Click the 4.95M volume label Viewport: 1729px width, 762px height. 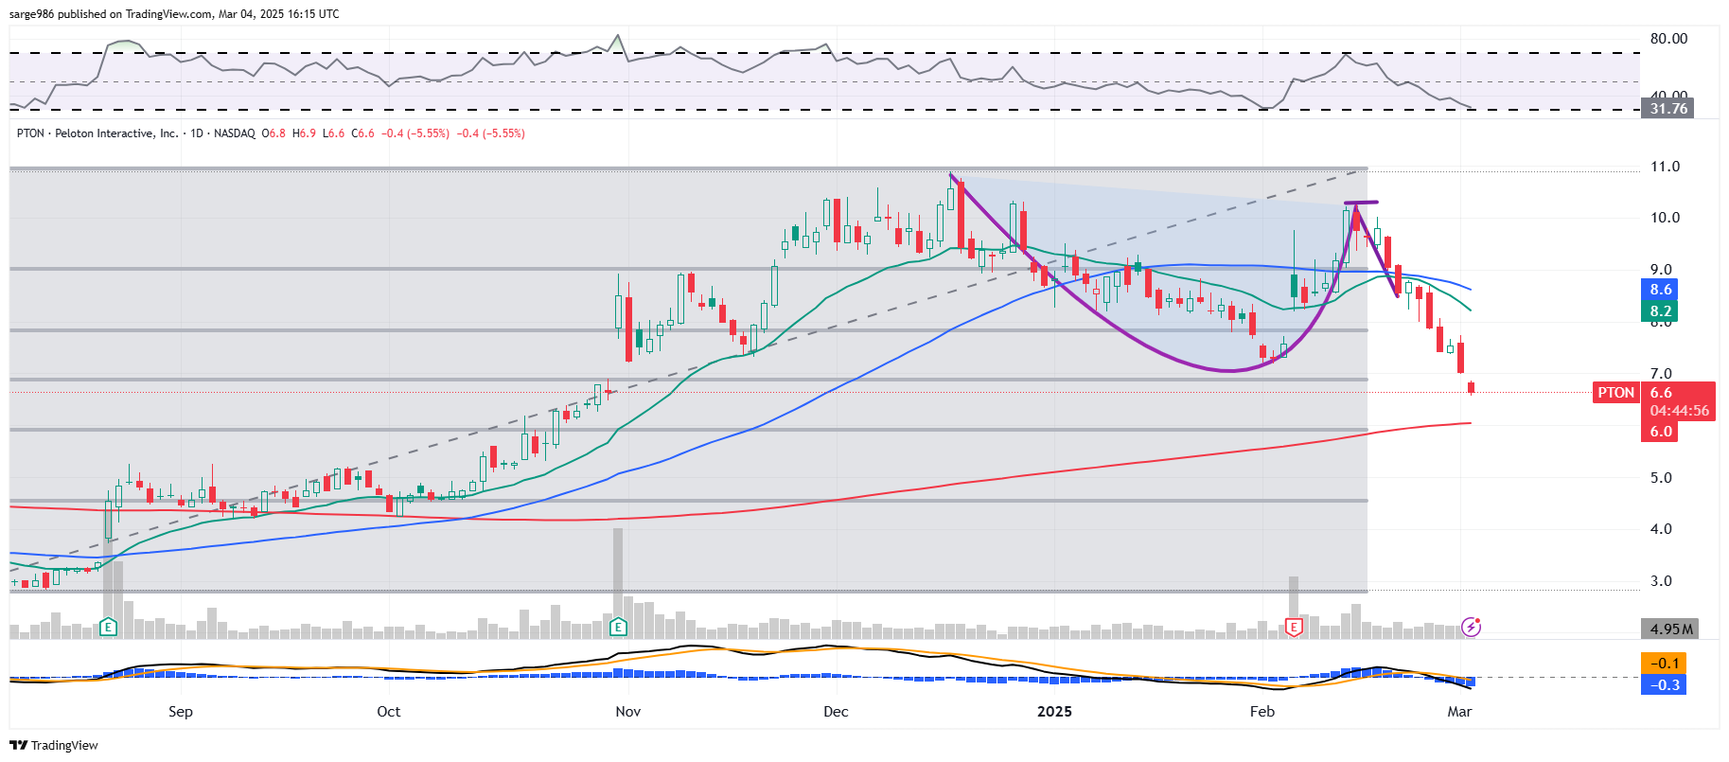(x=1670, y=629)
